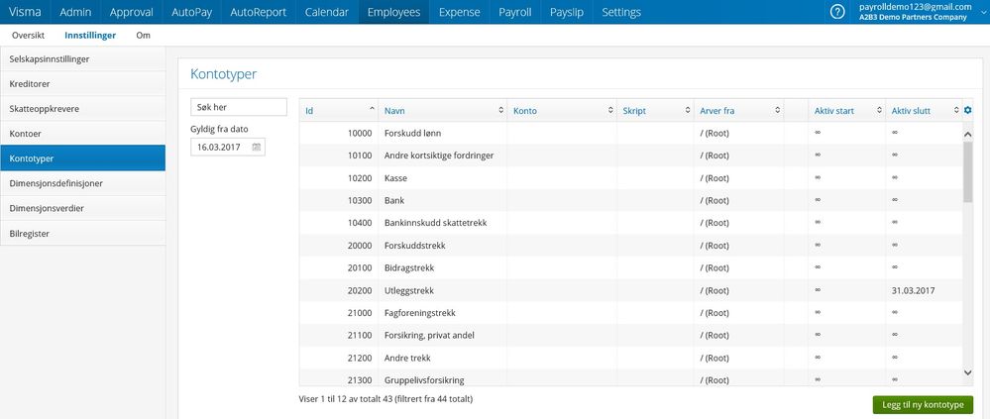Go to AutoReport
Image resolution: width=990 pixels, height=419 pixels.
point(259,12)
